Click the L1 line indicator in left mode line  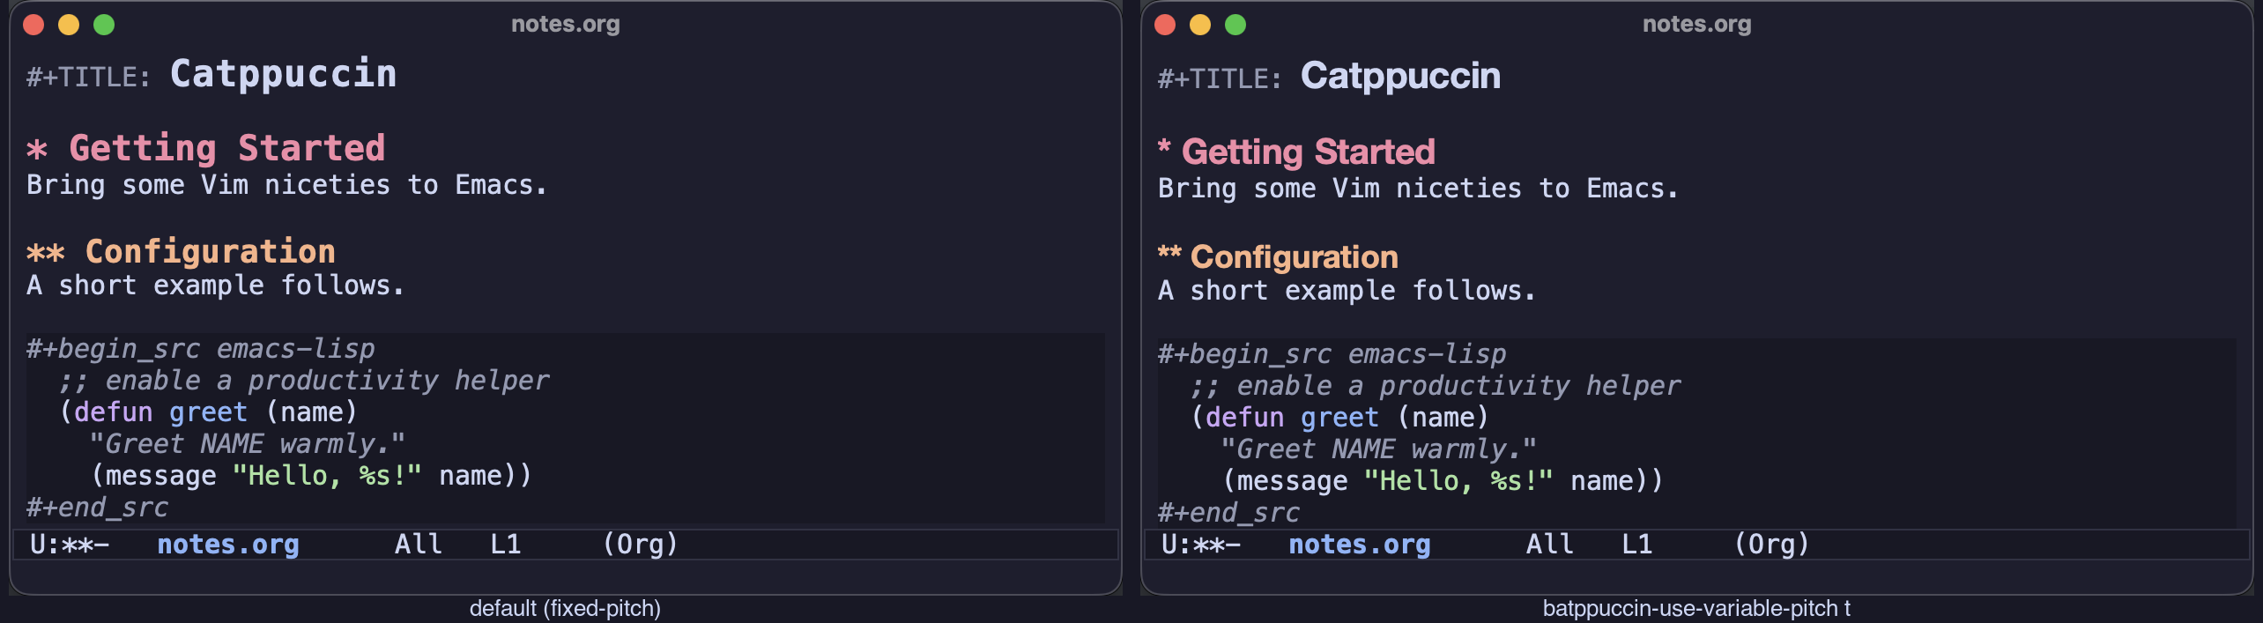click(x=506, y=545)
